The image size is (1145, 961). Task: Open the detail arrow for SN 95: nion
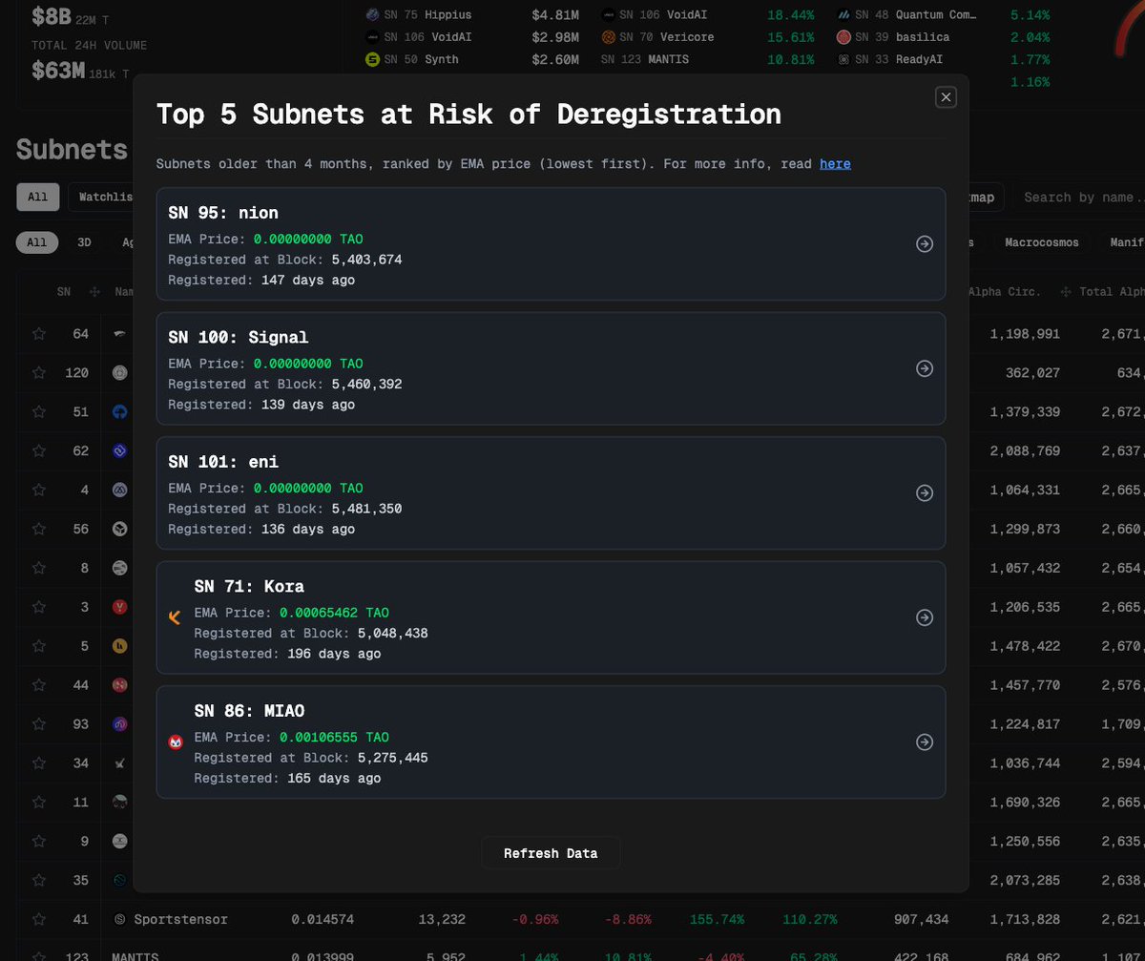pos(924,243)
